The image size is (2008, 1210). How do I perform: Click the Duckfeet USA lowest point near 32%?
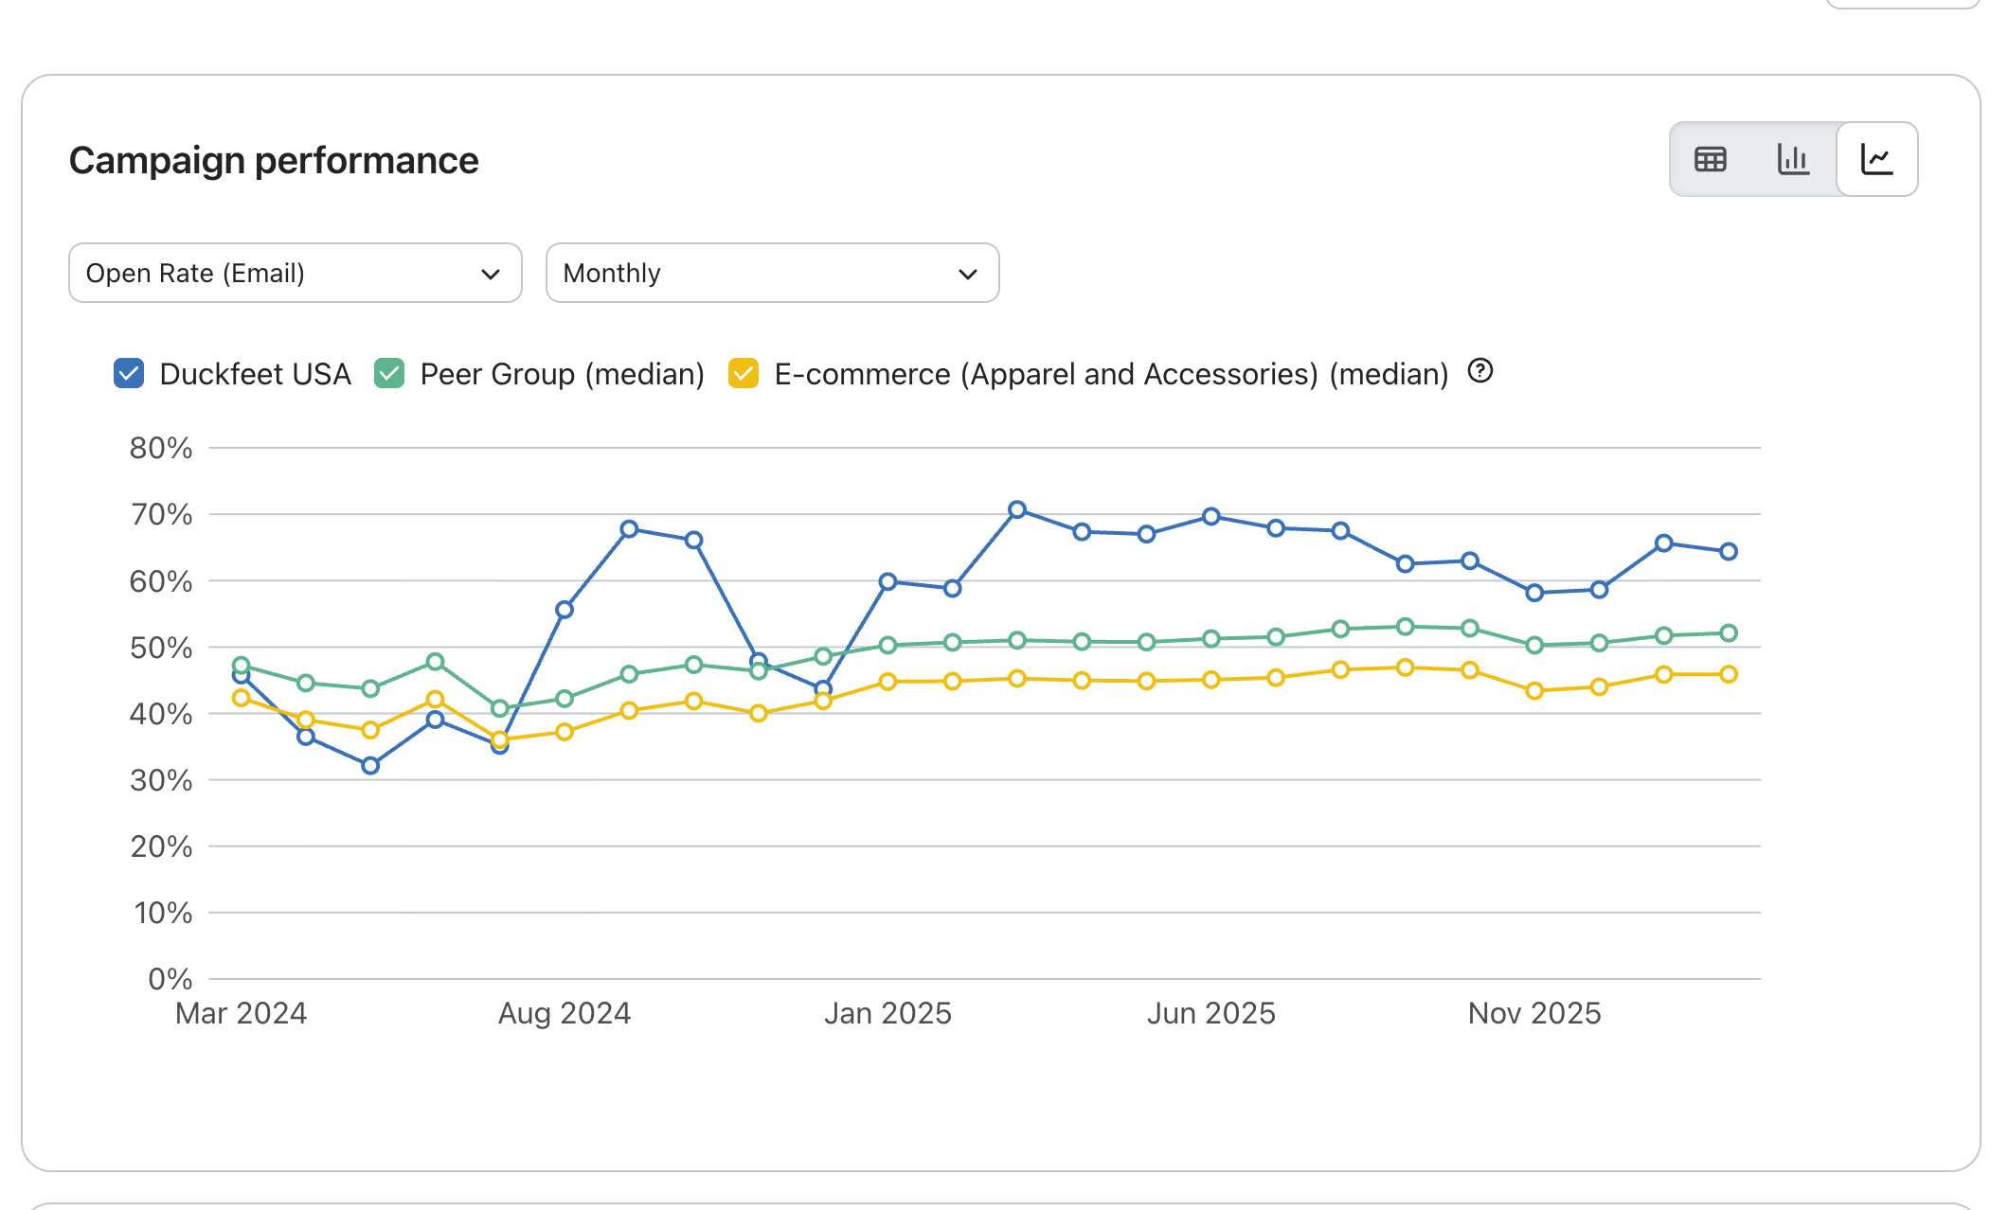370,765
